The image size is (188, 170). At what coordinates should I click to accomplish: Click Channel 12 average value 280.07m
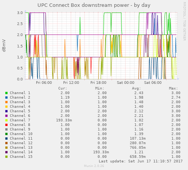138,143
